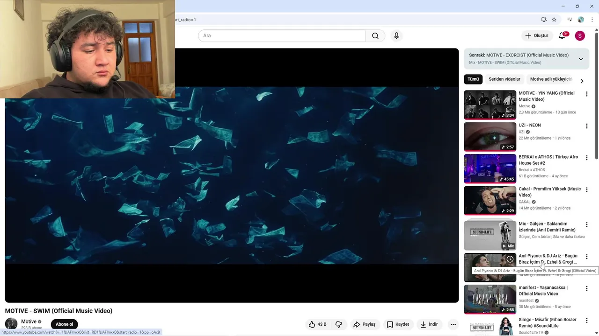Open more actions ellipsis below video
This screenshot has width=599, height=336.
click(453, 324)
